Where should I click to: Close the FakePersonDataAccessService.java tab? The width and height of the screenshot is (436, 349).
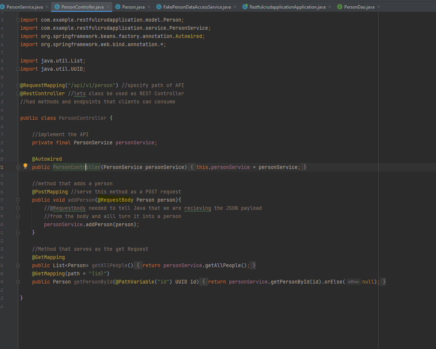(235, 7)
